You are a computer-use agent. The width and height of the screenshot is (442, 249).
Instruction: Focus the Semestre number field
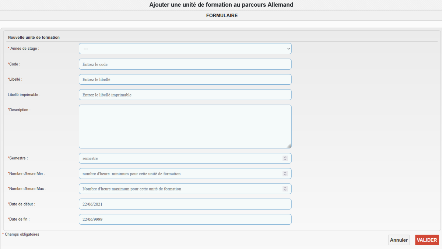(x=180, y=158)
